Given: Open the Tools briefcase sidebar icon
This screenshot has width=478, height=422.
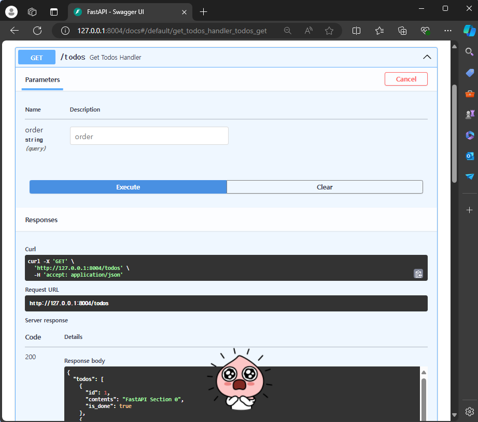Looking at the screenshot, I should point(470,93).
